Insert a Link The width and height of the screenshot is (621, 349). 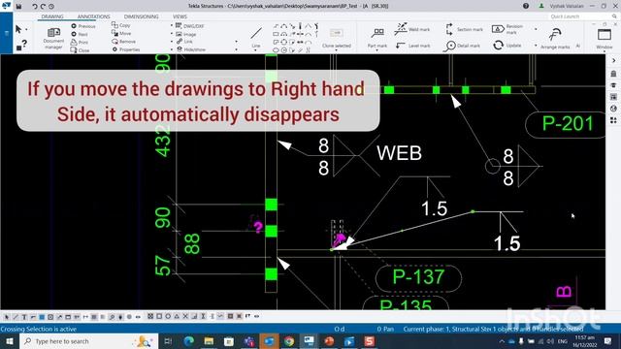184,42
